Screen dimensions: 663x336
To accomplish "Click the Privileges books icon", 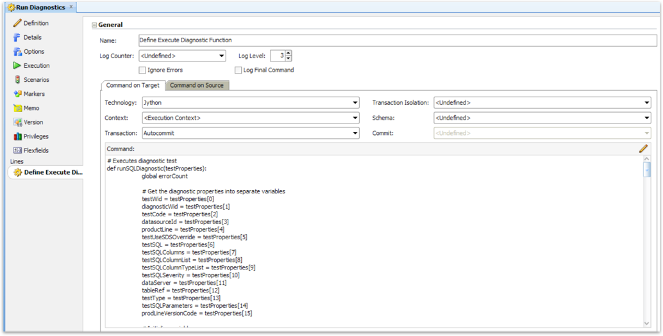I will pyautogui.click(x=17, y=136).
